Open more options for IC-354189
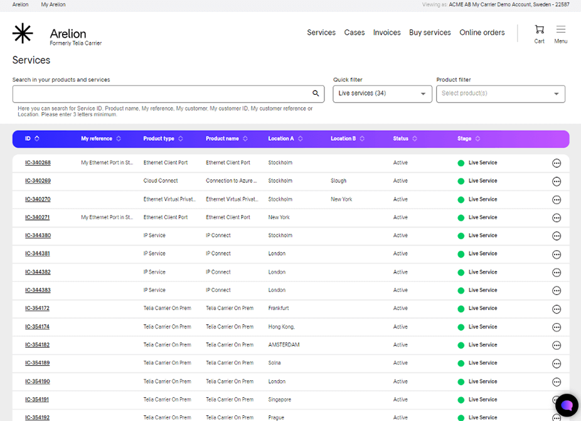Screen dimensions: 581x421 [x=556, y=364]
